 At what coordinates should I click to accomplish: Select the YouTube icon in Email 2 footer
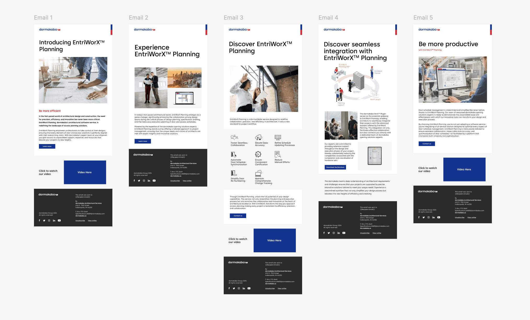pyautogui.click(x=154, y=181)
